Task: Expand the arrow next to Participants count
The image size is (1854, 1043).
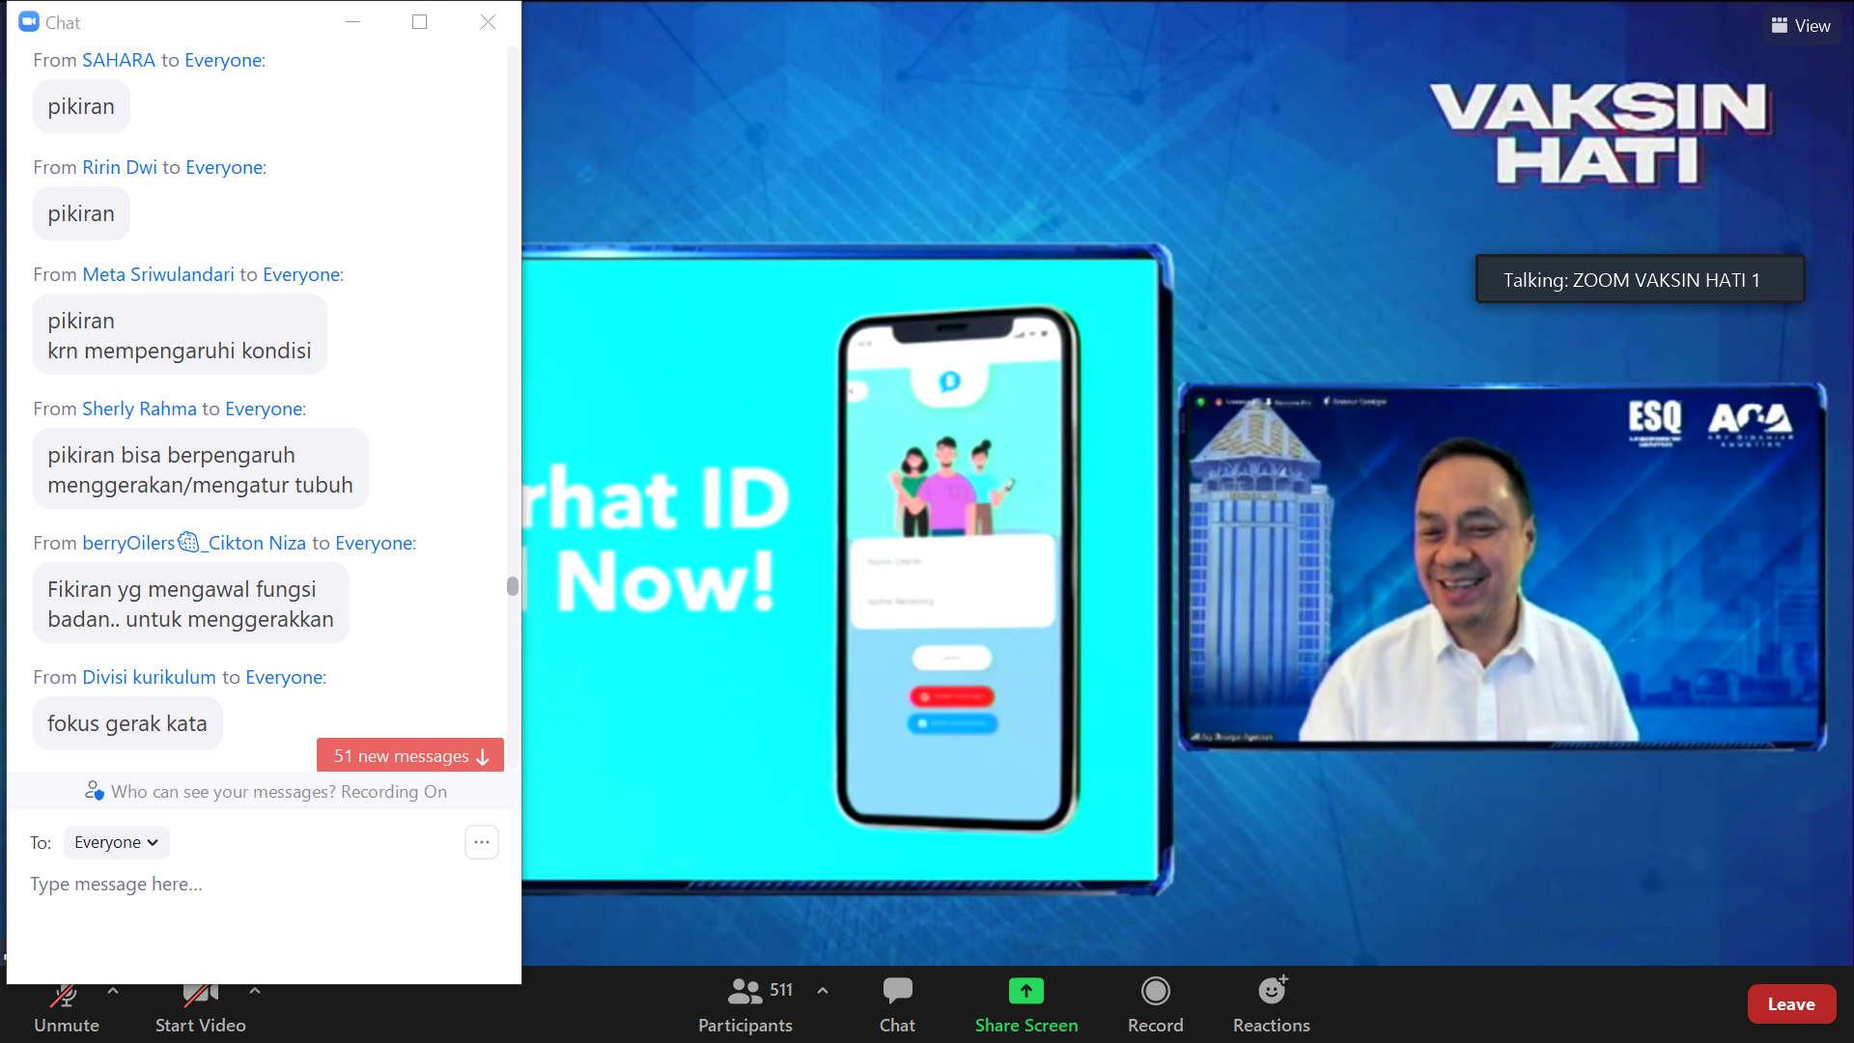Action: click(823, 991)
